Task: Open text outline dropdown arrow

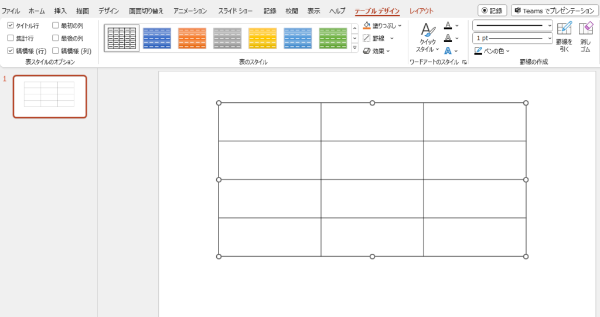Action: [457, 38]
